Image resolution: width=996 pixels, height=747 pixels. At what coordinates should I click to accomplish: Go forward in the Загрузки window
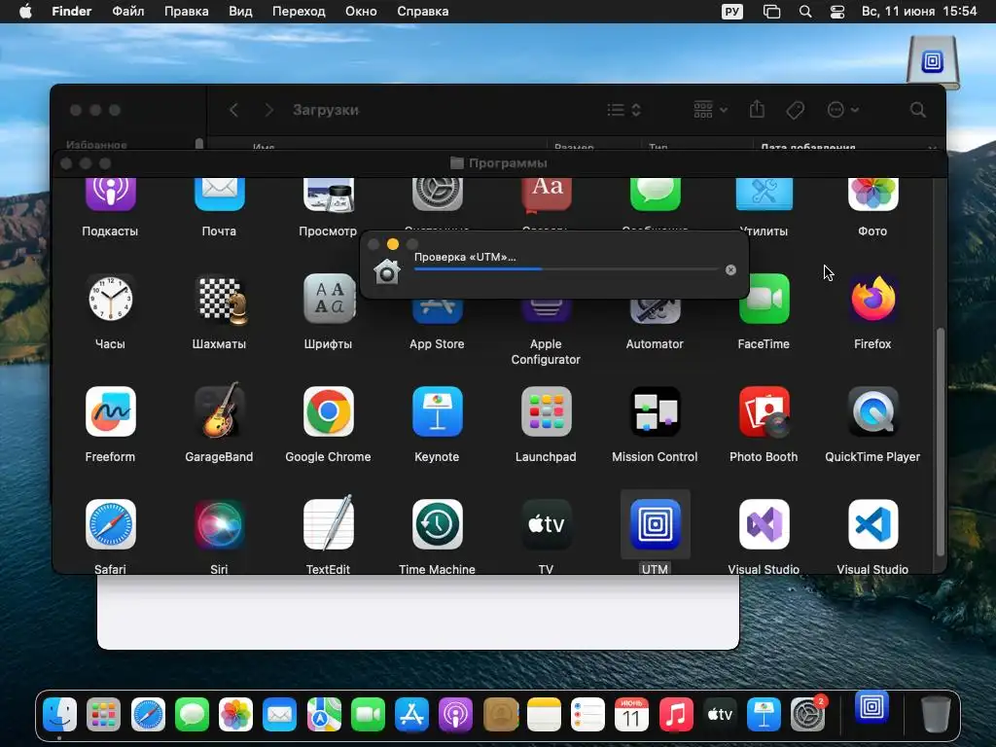pos(268,110)
